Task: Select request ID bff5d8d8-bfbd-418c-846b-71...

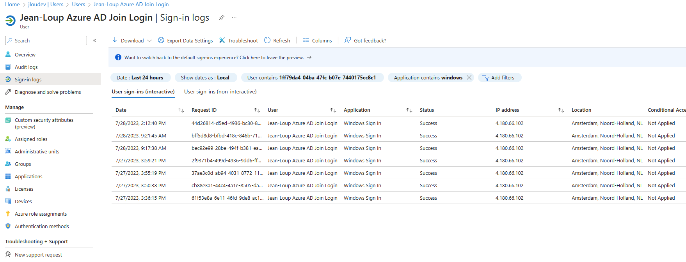Action: 227,135
